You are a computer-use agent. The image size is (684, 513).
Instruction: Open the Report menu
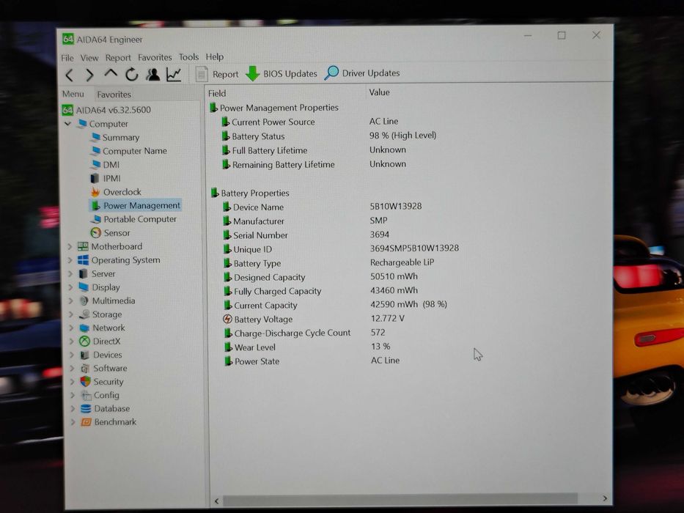118,58
